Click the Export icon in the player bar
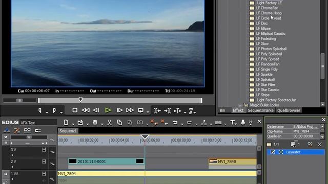The height and width of the screenshot is (184, 328). click(191, 110)
